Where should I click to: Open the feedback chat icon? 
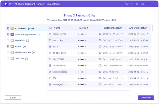[x=142, y=4]
